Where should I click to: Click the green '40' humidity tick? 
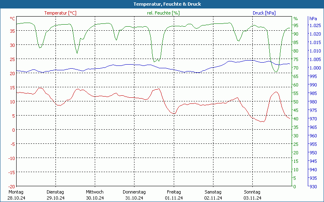[x=296, y=119]
